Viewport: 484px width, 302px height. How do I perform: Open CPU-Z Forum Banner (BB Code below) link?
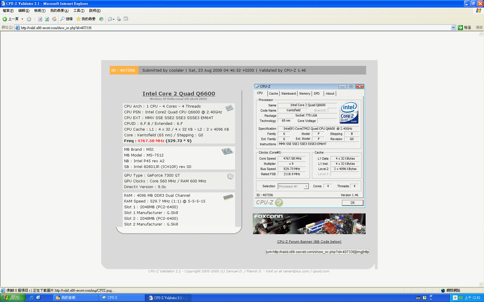tap(309, 242)
